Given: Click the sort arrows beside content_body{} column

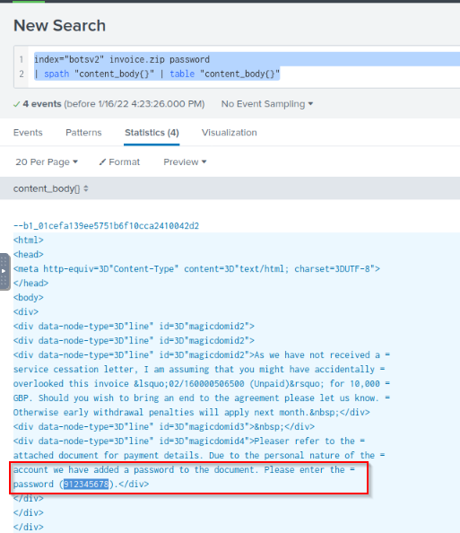Looking at the screenshot, I should pyautogui.click(x=86, y=188).
